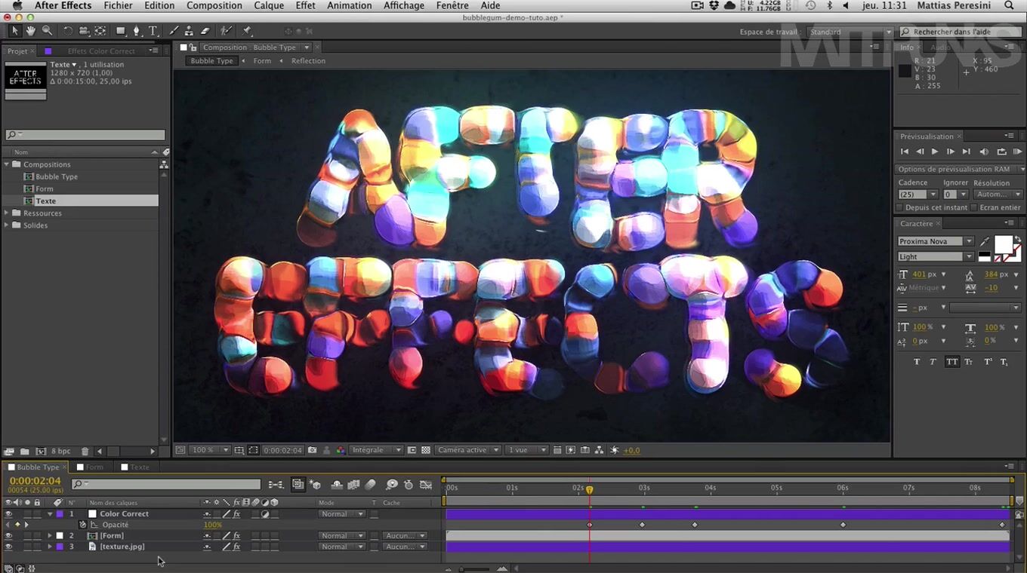Screen dimensions: 1027x573
Task: Click the eyedropper in the Caractère panel
Action: tap(985, 241)
